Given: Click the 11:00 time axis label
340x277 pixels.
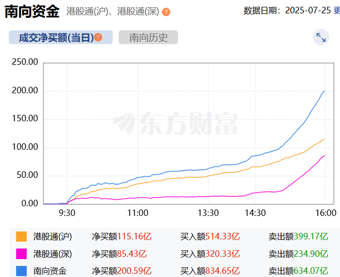Looking at the screenshot, I should (137, 213).
